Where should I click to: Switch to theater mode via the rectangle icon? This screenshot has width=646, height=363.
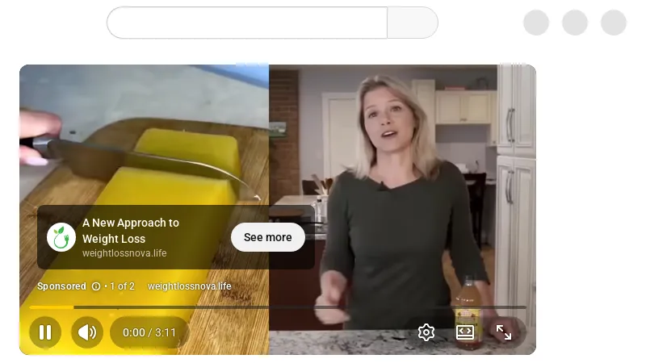(x=465, y=332)
